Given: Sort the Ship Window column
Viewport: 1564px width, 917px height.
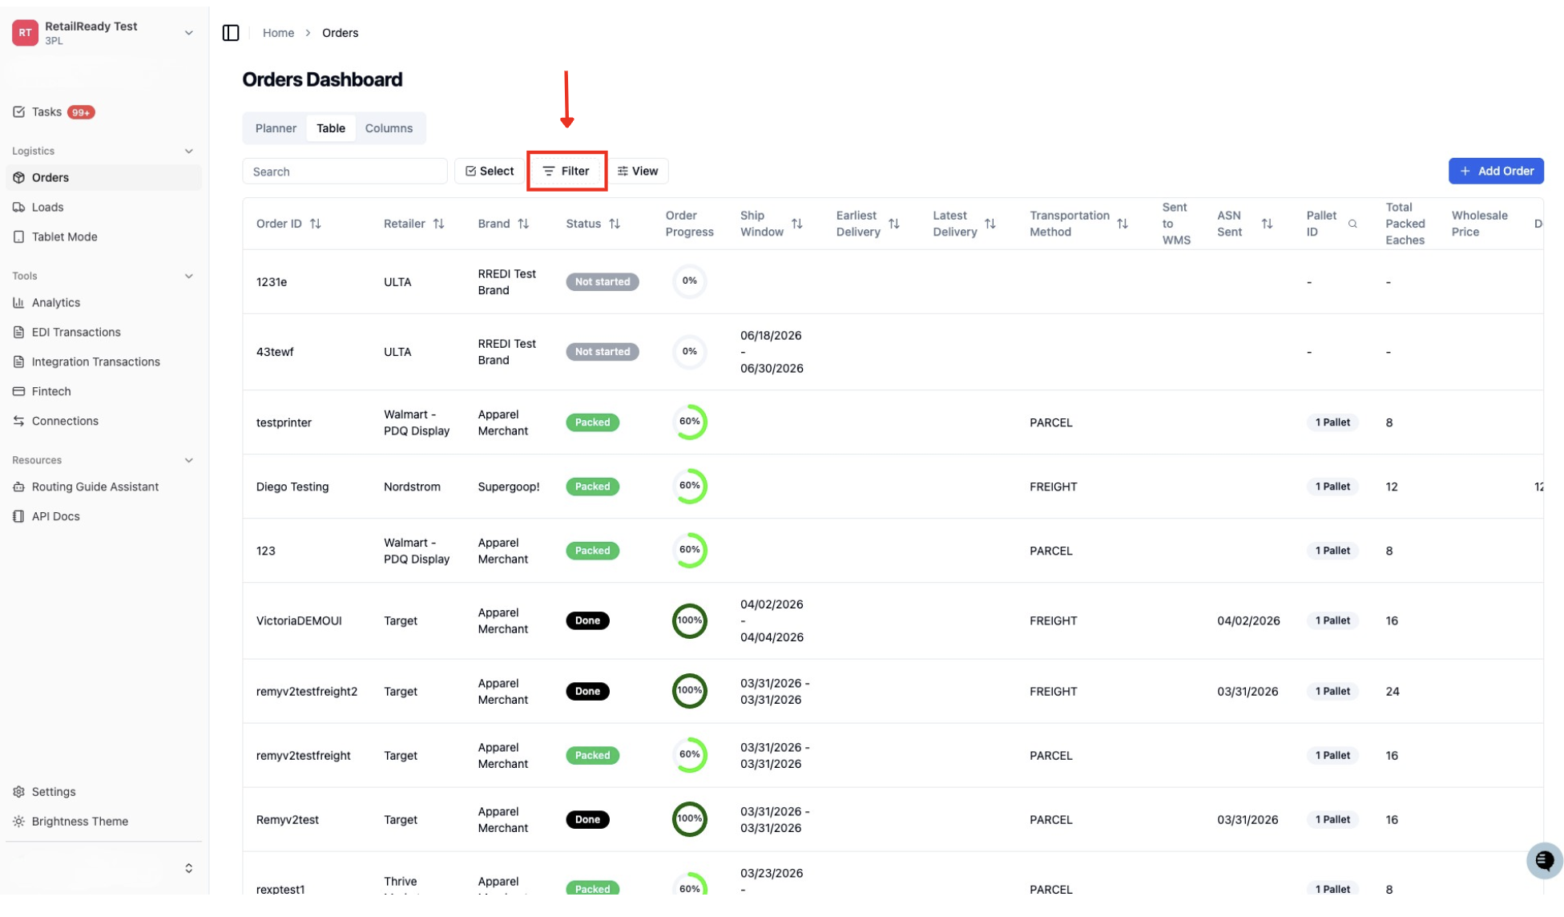Looking at the screenshot, I should click(x=796, y=224).
